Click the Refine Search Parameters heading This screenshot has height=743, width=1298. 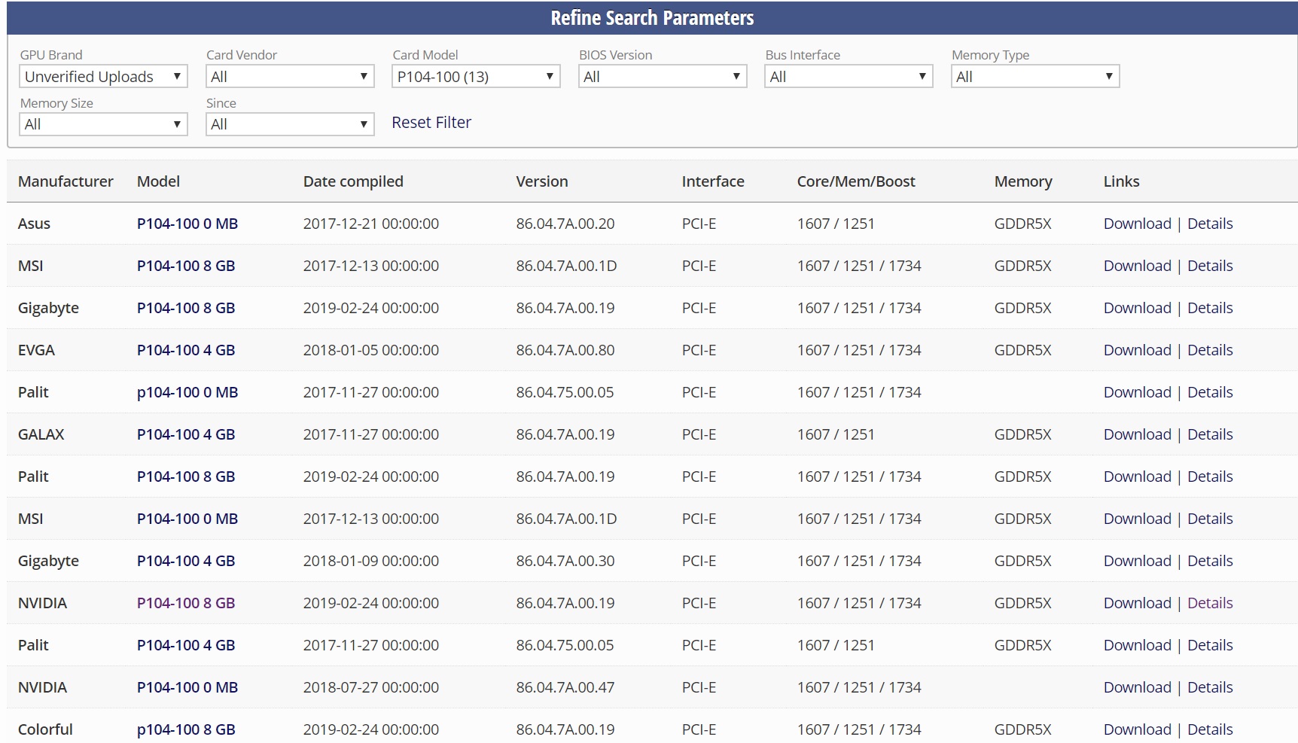click(x=652, y=18)
